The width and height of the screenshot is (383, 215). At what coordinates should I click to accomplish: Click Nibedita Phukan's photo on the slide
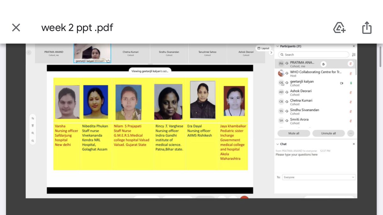(x=96, y=102)
